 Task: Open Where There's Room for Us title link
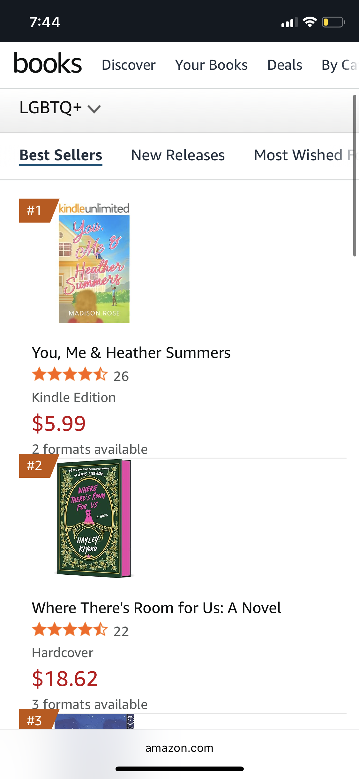156,608
